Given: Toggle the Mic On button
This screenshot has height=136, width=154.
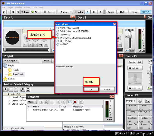Looking at the screenshot, I should [135, 68].
